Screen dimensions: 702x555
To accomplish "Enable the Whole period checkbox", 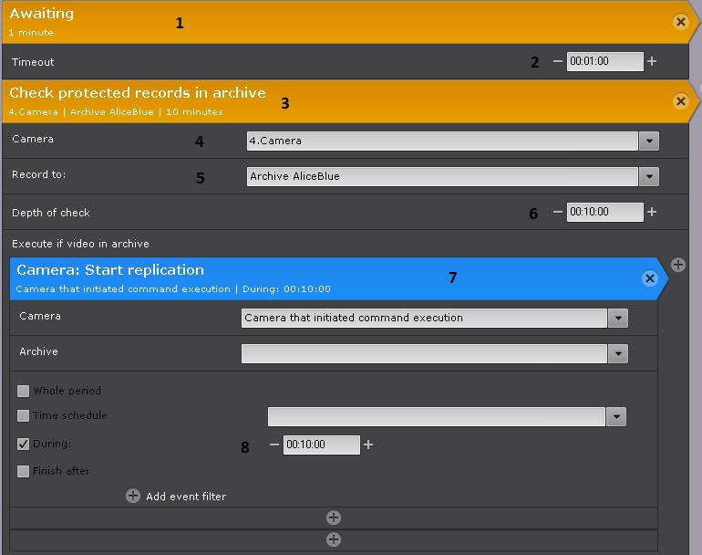I will [24, 391].
